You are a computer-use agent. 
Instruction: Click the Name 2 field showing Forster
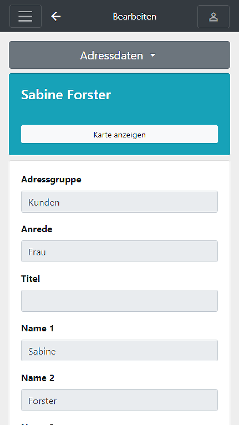(119, 400)
